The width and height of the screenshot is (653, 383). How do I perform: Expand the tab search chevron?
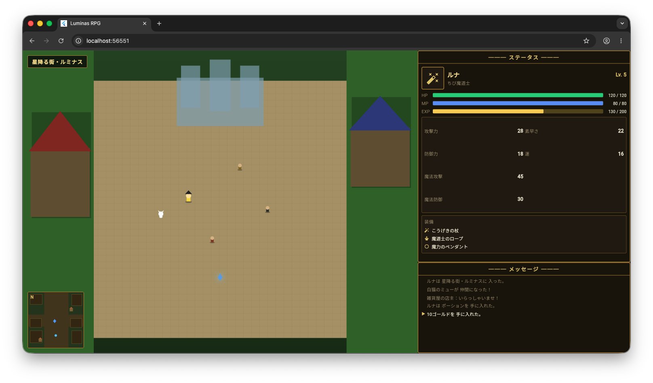pyautogui.click(x=622, y=23)
